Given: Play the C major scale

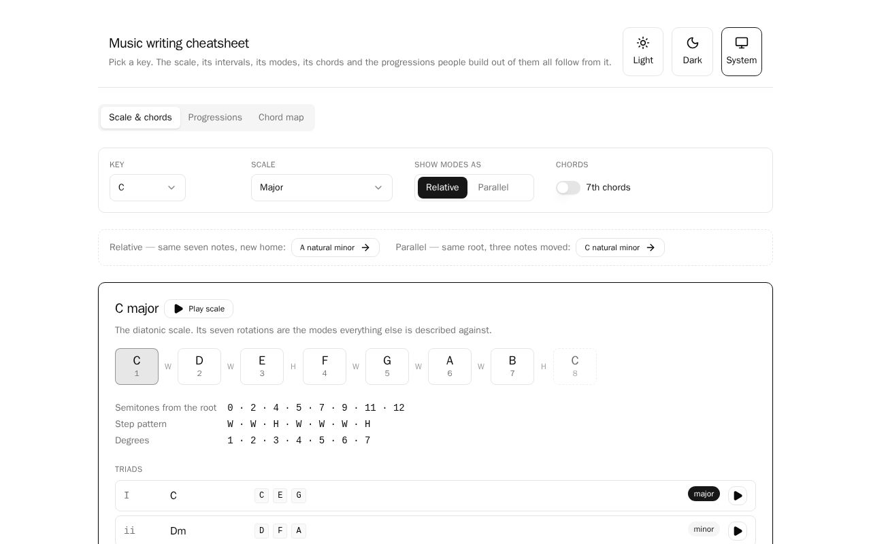Looking at the screenshot, I should pyautogui.click(x=199, y=309).
